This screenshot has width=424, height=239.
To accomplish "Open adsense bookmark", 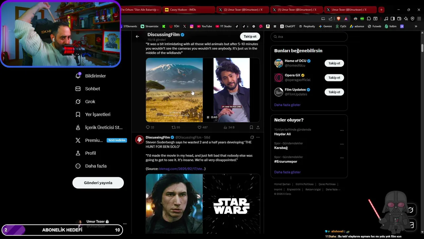I will click(357, 26).
